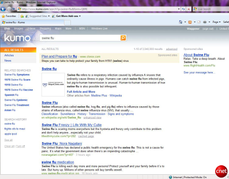Open Swine Flu Frenzy Life With My Cutie

pyautogui.click(x=72, y=125)
